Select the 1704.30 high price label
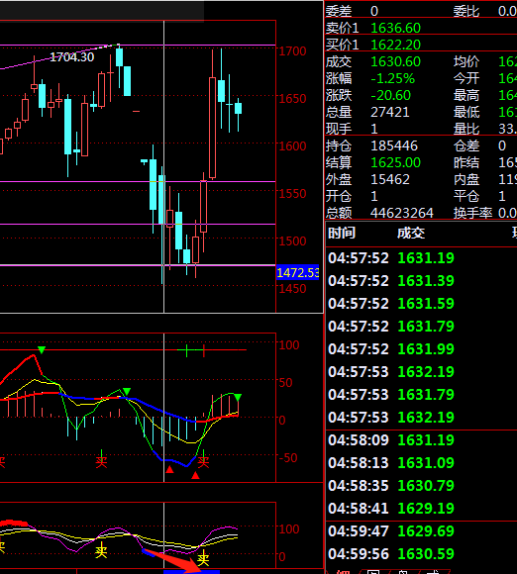The image size is (517, 574). coord(72,57)
